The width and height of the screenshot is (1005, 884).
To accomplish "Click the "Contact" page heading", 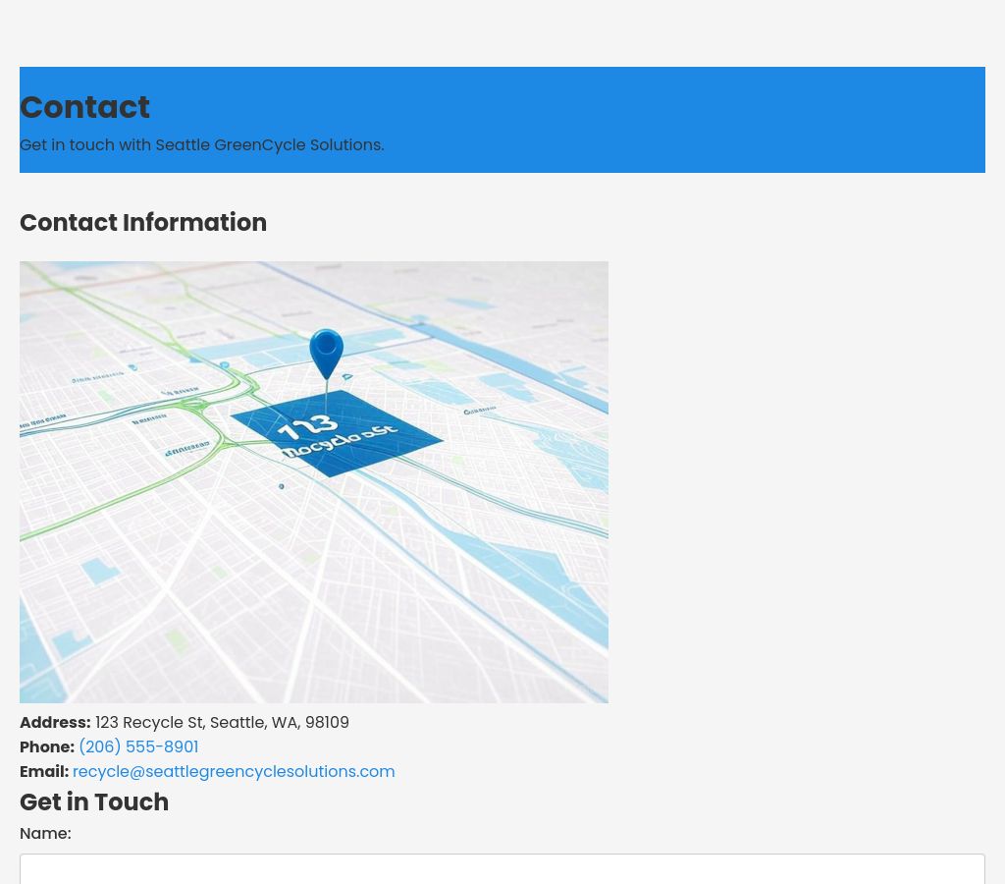I will (85, 107).
